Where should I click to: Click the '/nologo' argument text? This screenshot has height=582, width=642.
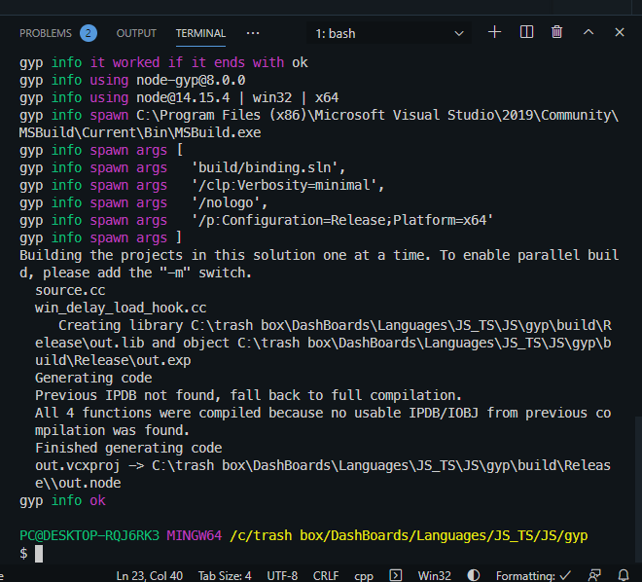pos(230,202)
